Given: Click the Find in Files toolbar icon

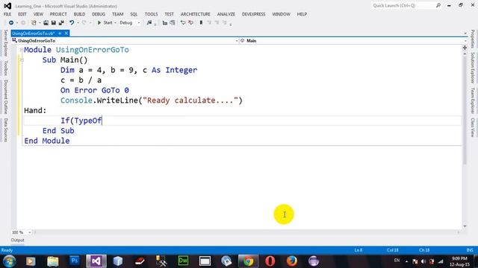Looking at the screenshot, I should tap(149, 23).
